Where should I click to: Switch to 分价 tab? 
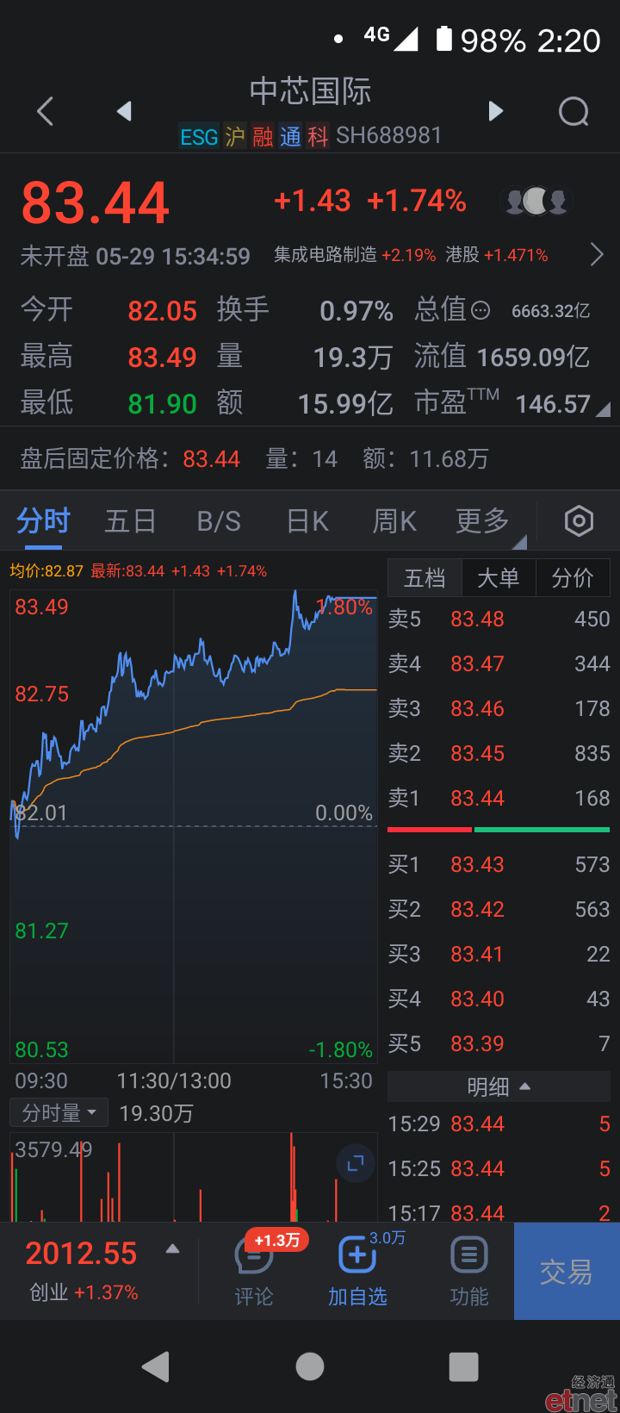(x=573, y=577)
